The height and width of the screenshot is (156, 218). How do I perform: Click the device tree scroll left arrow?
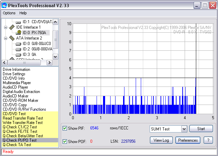(4, 63)
